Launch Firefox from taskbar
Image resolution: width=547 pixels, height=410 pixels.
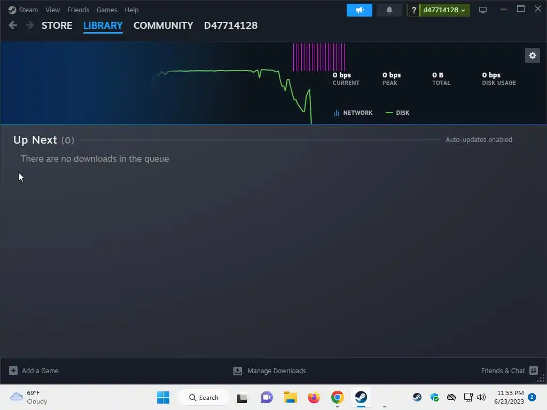point(314,397)
